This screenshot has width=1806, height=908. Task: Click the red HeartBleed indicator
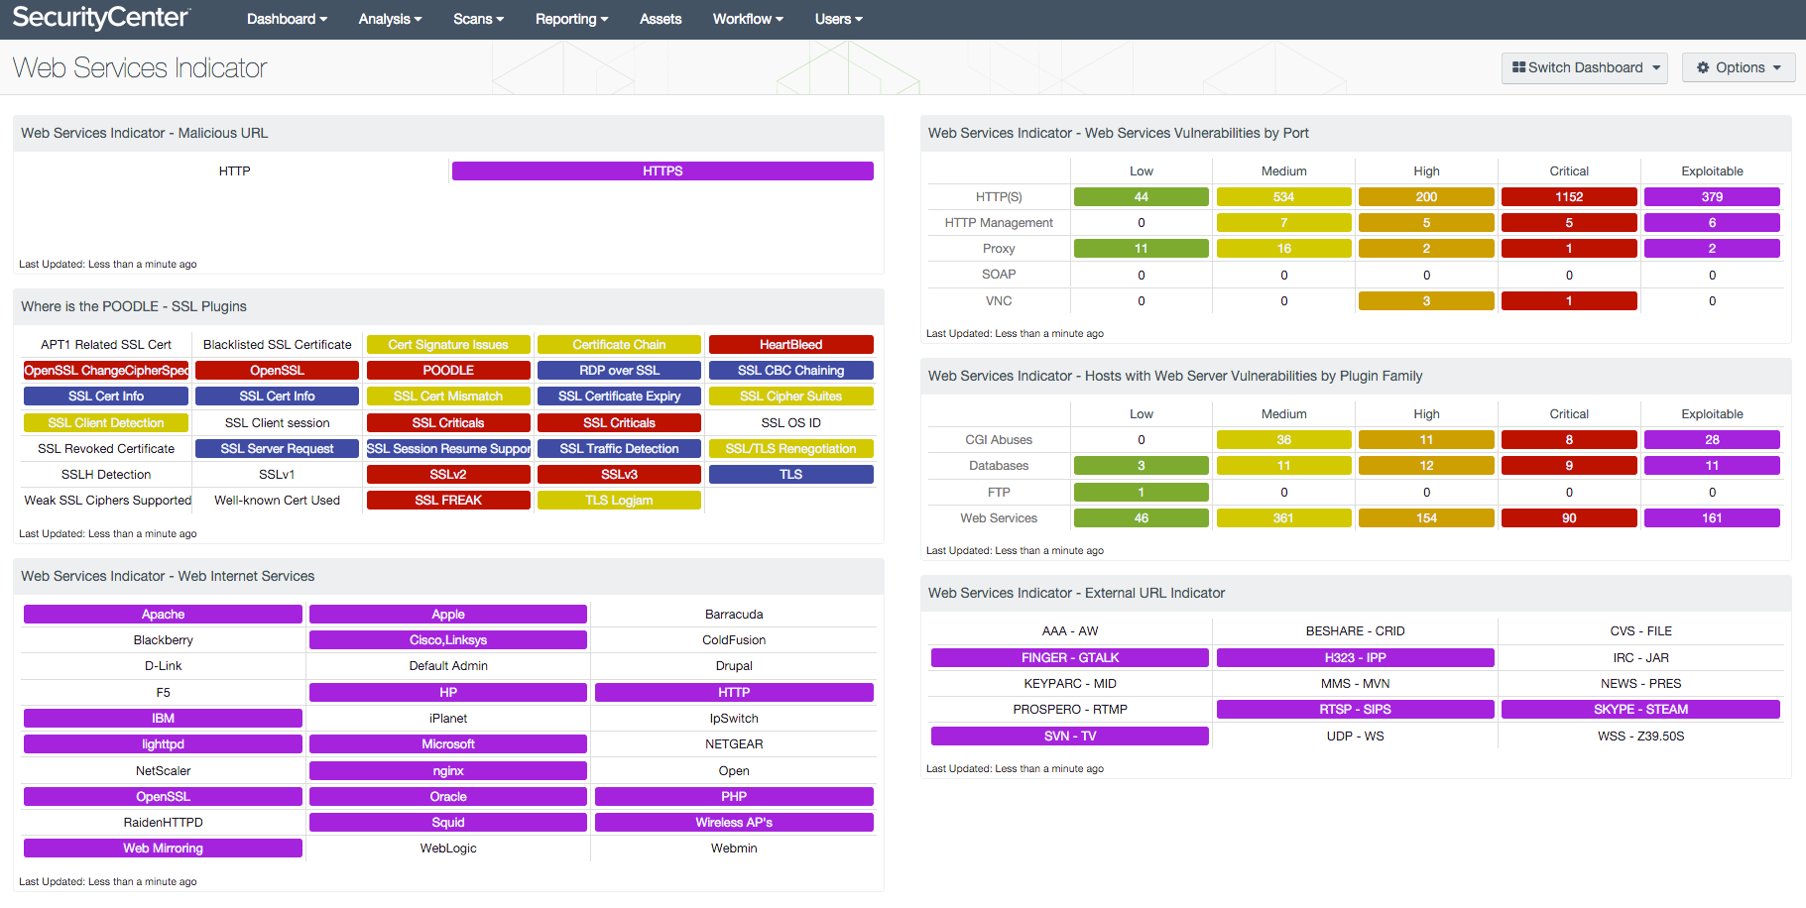tap(790, 345)
